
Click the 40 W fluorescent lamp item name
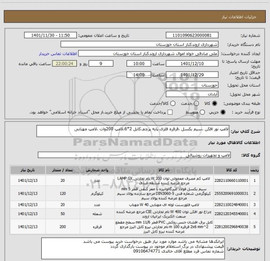(x=164, y=205)
